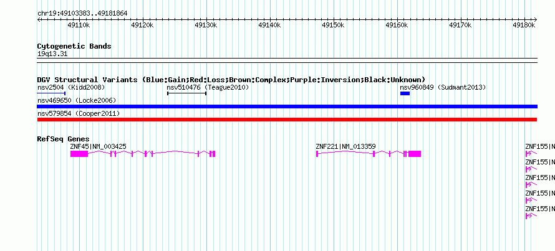Viewport: 555px width, 251px height.
Task: Click the first exon of ZNF221
Action: [x=317, y=154]
